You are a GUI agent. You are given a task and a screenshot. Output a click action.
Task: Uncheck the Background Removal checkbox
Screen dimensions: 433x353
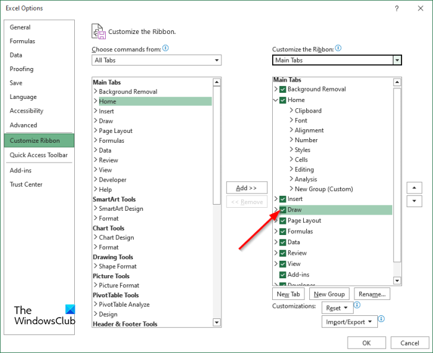click(283, 89)
